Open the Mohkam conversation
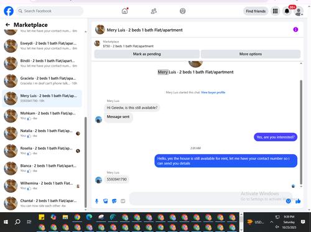Viewport: 311px width, 232px height. 42,116
